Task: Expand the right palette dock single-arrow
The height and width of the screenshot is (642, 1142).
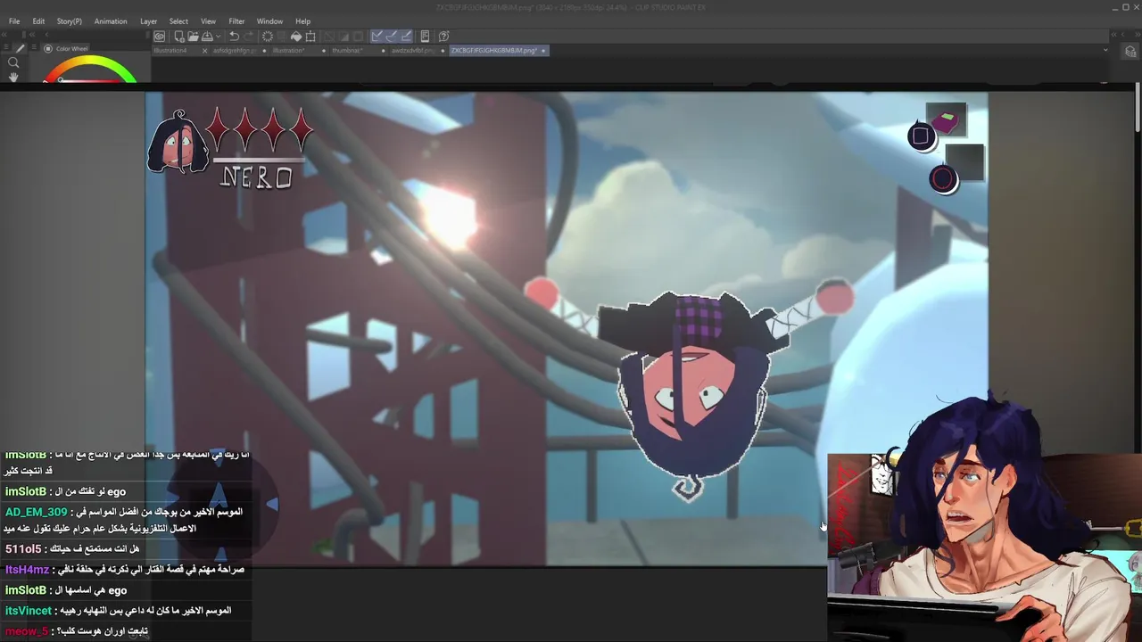Action: point(1122,35)
